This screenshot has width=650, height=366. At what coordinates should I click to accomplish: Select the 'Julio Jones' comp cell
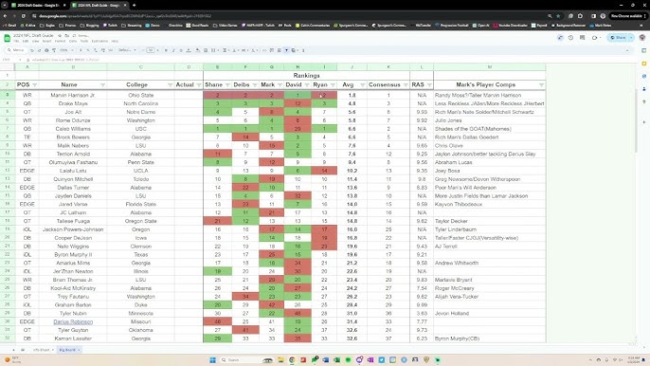point(489,120)
